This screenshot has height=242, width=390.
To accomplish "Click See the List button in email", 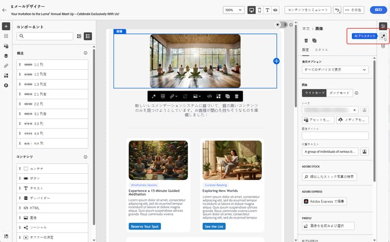I will pos(214,226).
